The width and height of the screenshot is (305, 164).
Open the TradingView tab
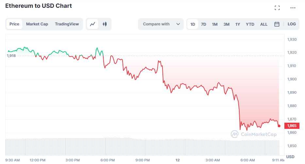coord(67,24)
